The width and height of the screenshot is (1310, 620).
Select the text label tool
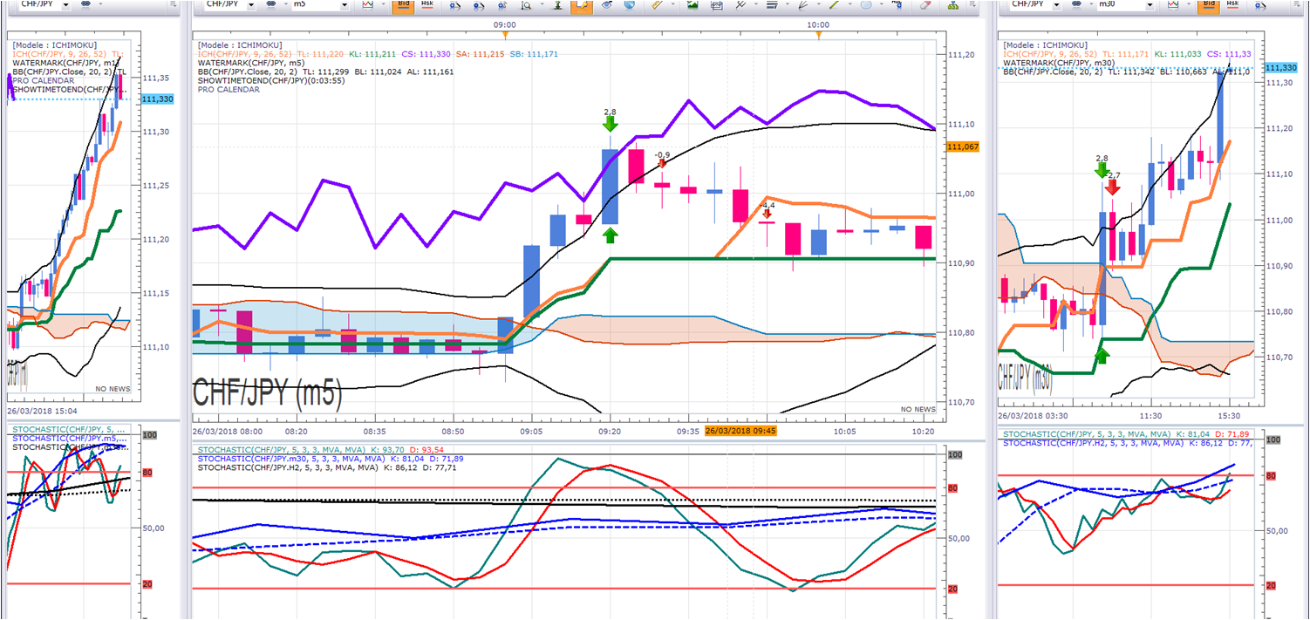tap(897, 5)
